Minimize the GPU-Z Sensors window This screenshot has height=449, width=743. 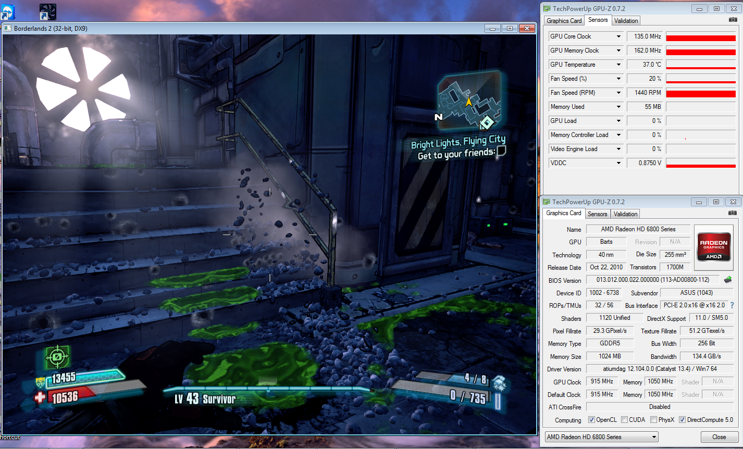[x=700, y=8]
